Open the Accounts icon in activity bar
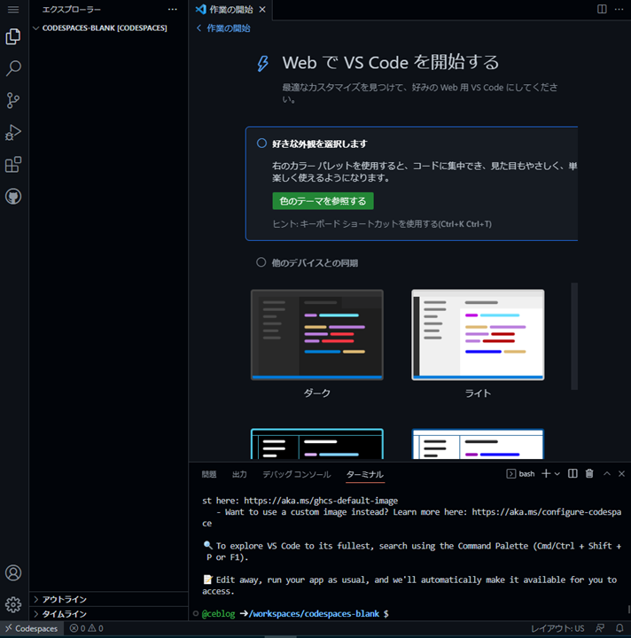Viewport: 631px width, 638px height. point(13,573)
